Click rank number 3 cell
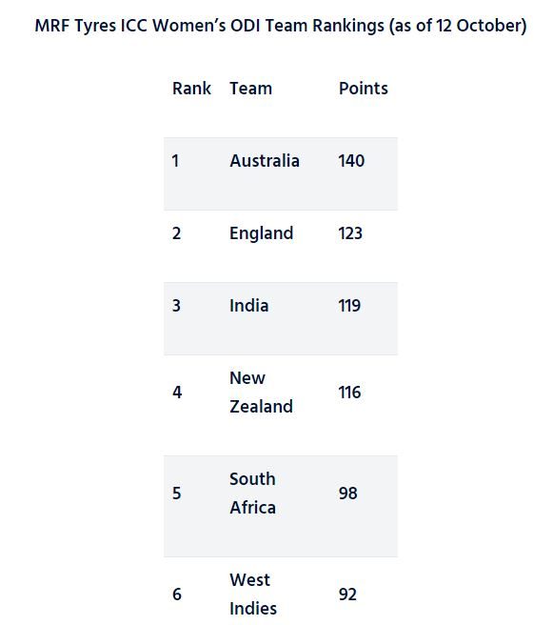The height and width of the screenshot is (625, 553). click(x=176, y=306)
